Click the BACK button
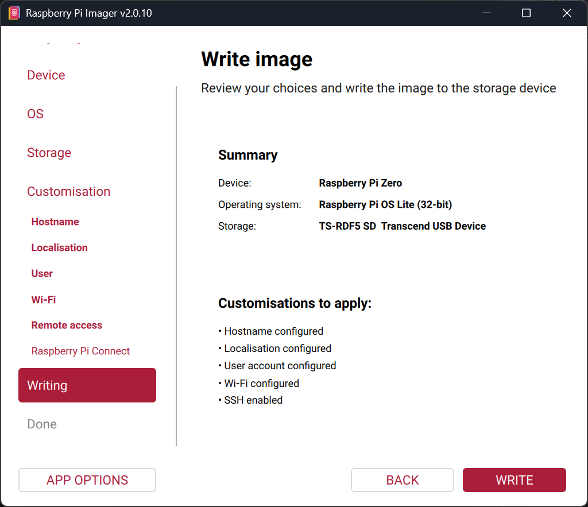This screenshot has width=588, height=507. pos(403,480)
